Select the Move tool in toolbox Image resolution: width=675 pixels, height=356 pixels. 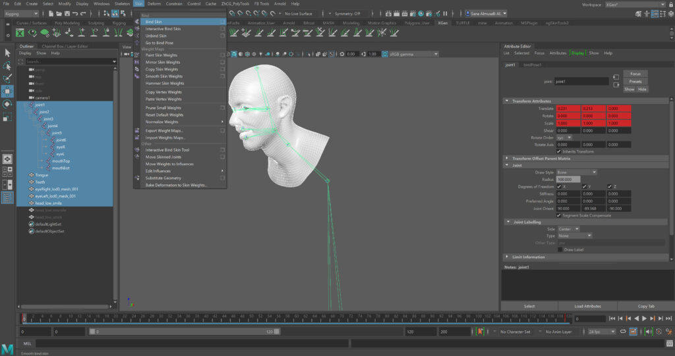click(x=7, y=91)
